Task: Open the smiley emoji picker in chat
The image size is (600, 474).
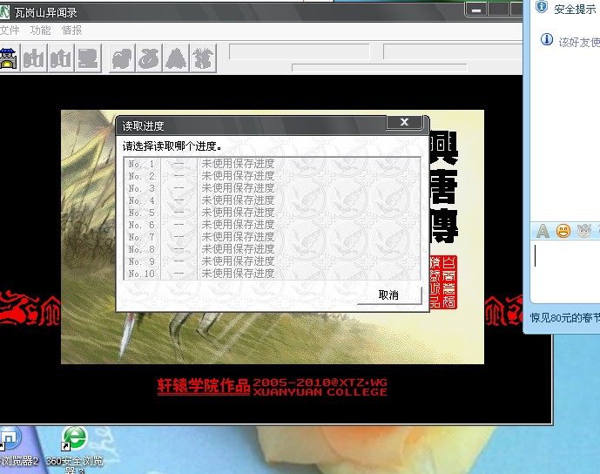Action: pos(563,231)
